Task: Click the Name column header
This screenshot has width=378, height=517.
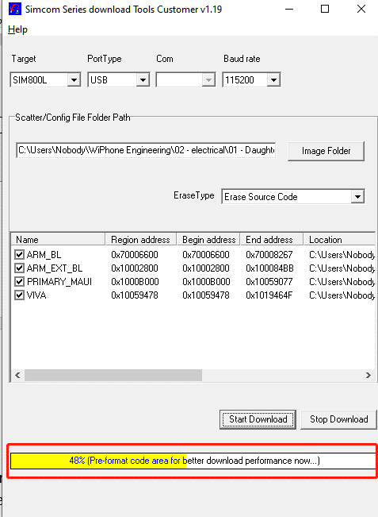Action: click(x=58, y=239)
